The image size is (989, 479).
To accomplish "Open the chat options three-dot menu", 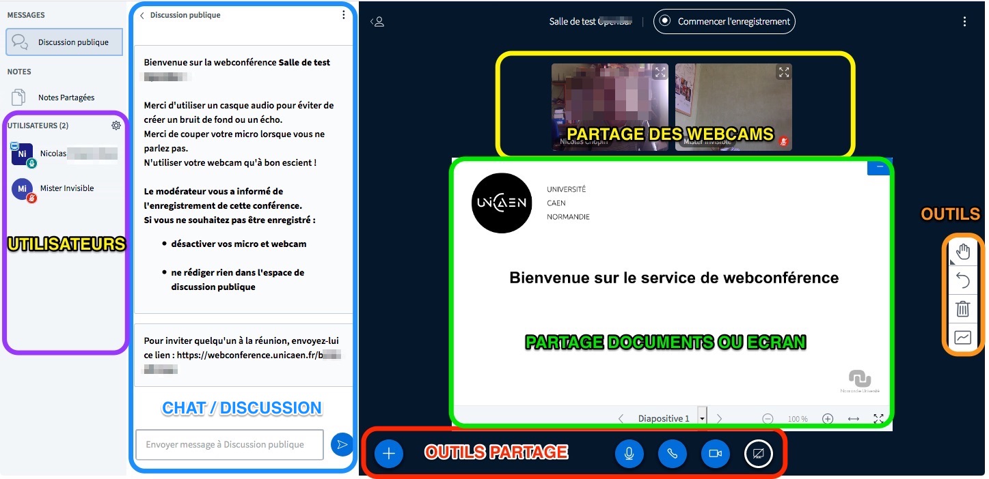I will pyautogui.click(x=344, y=15).
